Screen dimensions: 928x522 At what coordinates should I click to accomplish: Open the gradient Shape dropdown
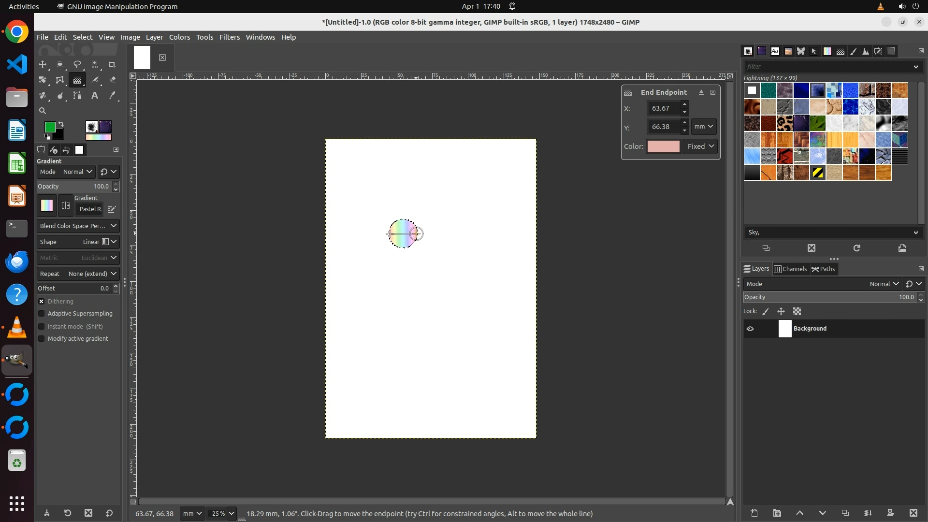tap(78, 242)
